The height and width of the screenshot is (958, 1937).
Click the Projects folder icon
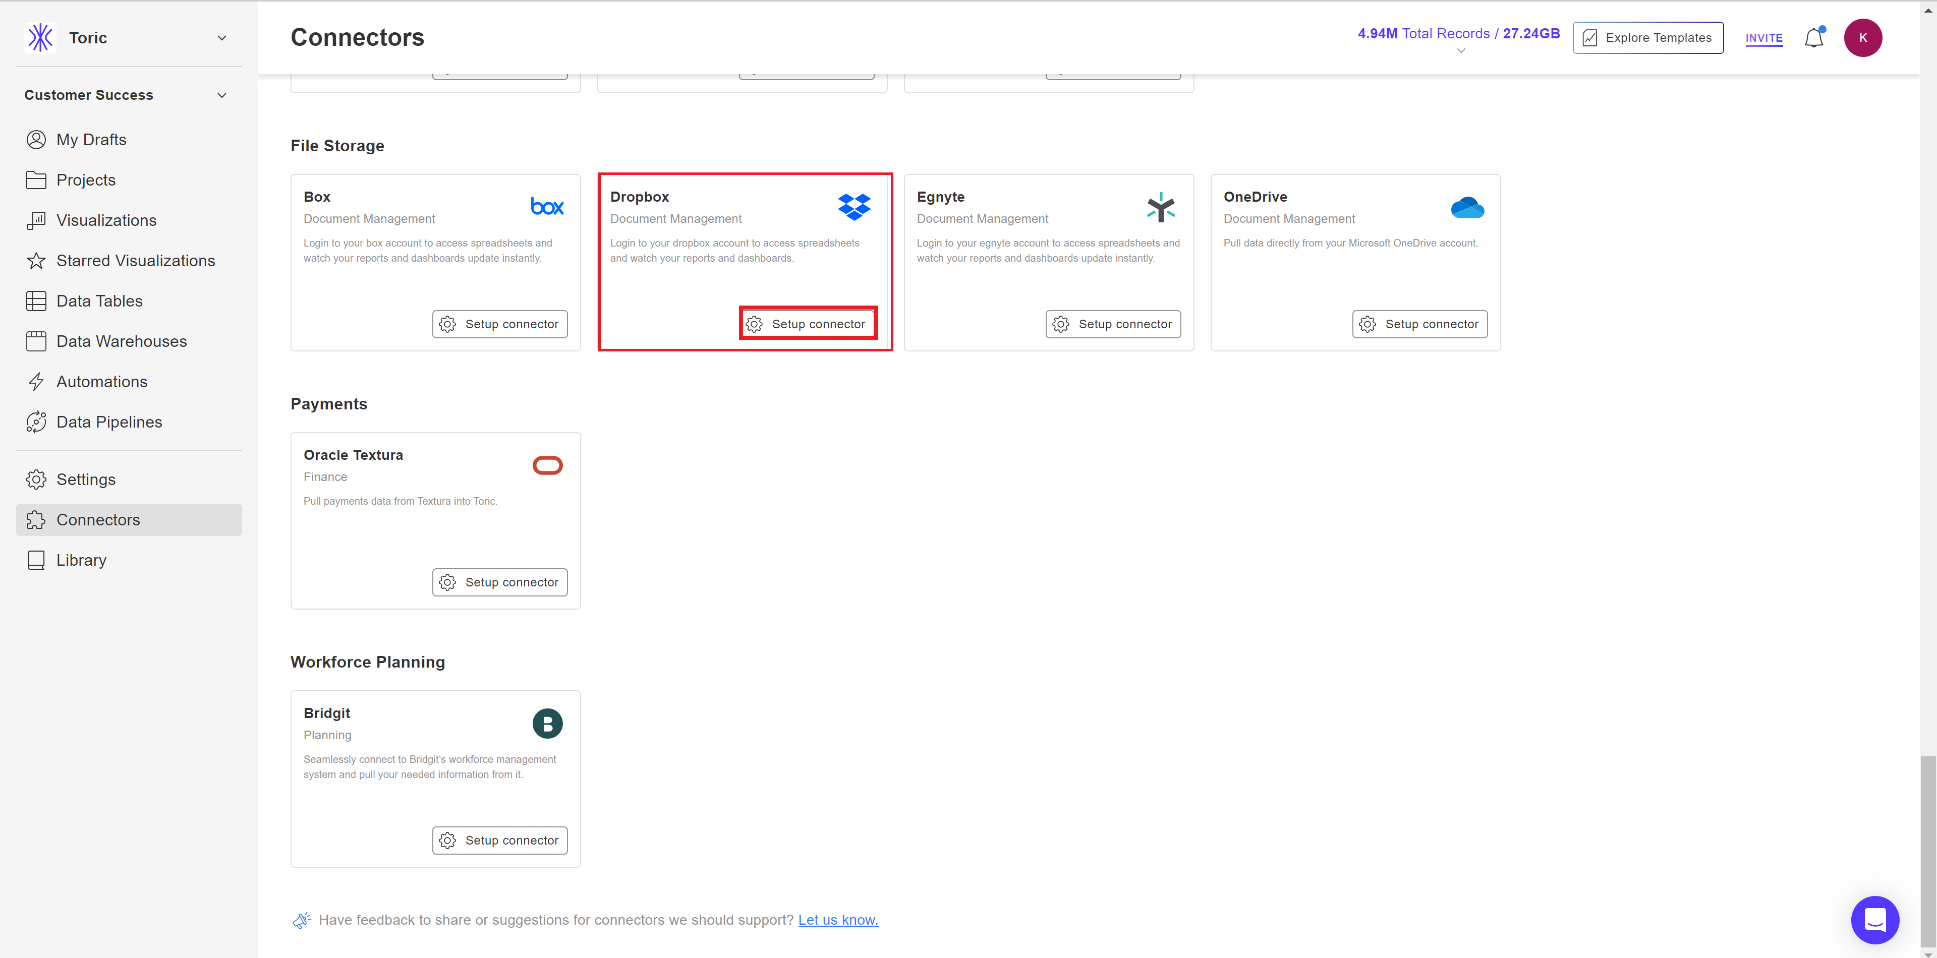pos(36,181)
